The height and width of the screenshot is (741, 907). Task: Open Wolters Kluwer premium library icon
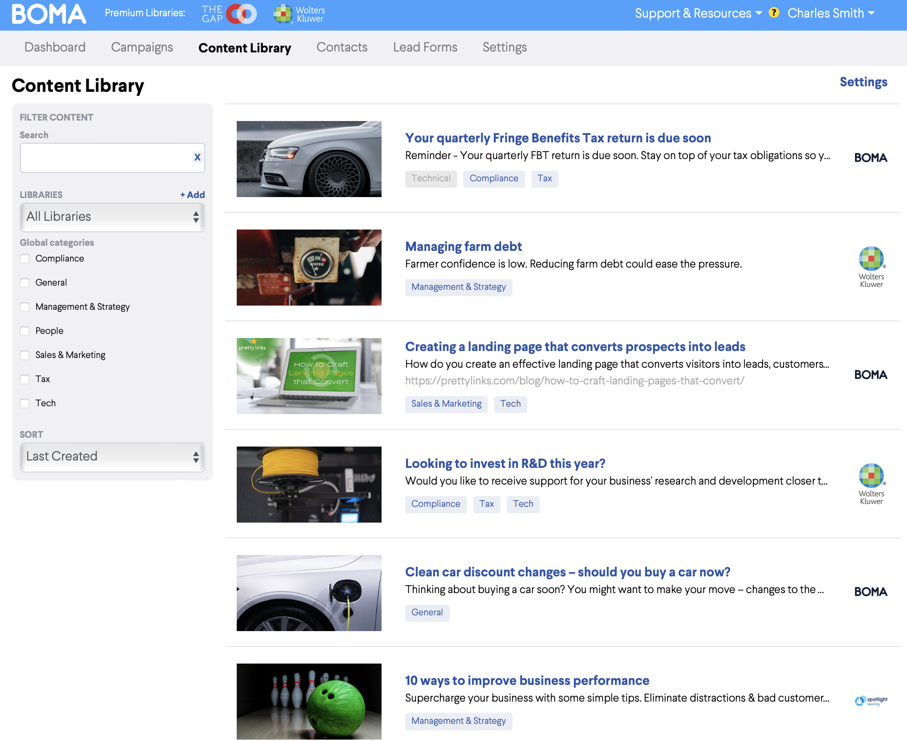(299, 14)
